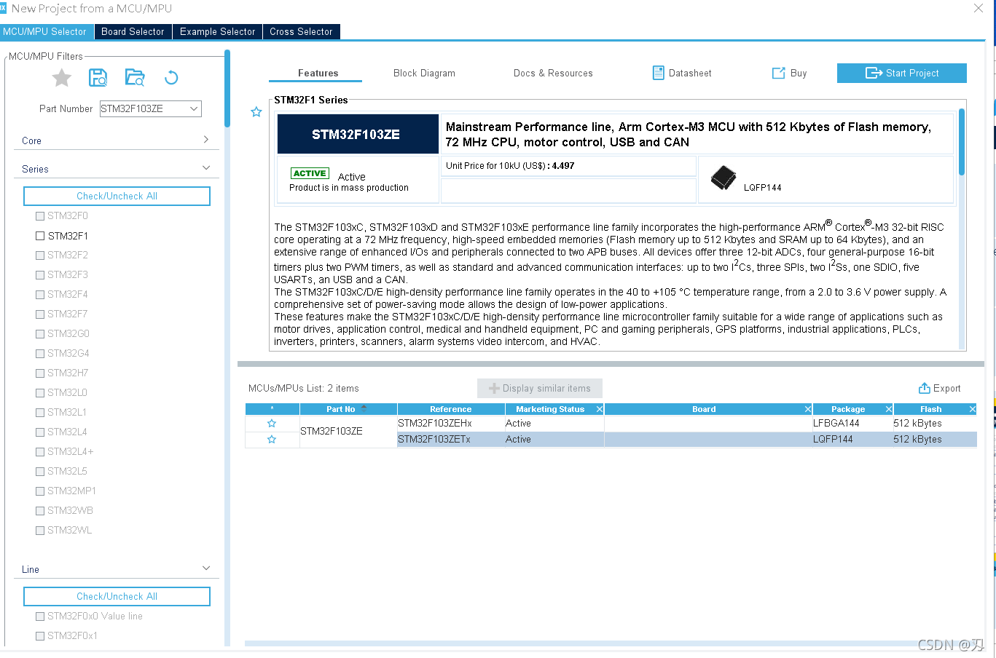Check the STM32G0 series filter
This screenshot has width=996, height=658.
pyautogui.click(x=40, y=334)
